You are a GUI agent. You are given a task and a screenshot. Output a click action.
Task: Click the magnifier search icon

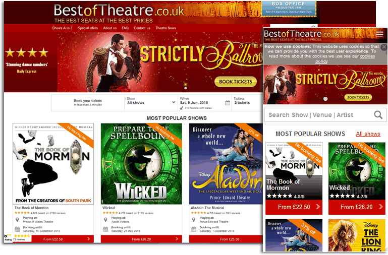(378, 115)
